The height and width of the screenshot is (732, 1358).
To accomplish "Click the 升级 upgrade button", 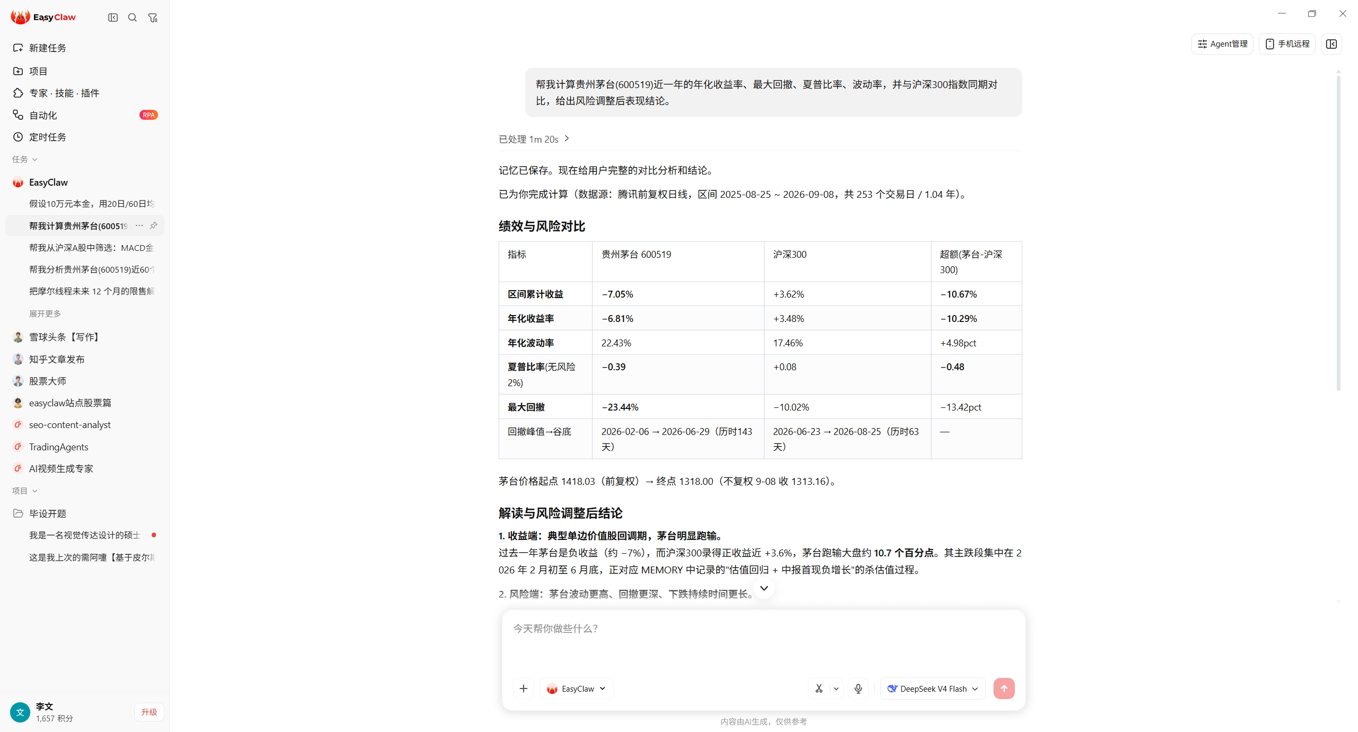I will tap(149, 712).
